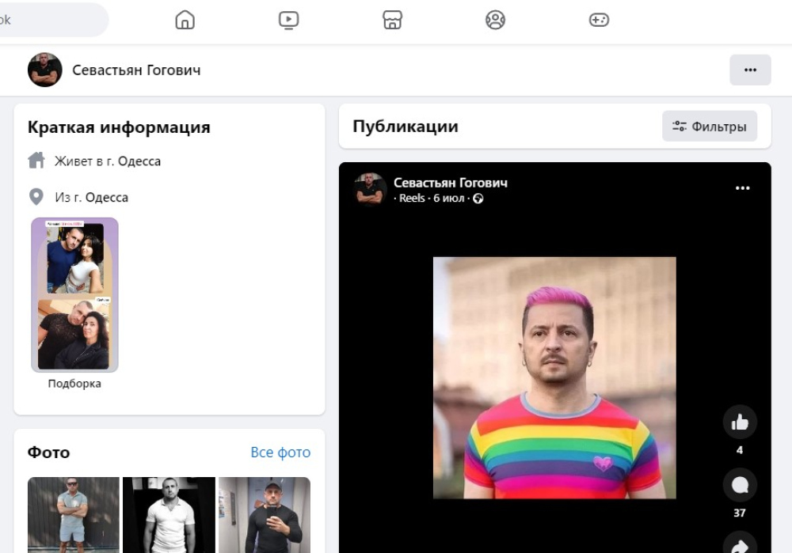
Task: Like the reel with thumbs-up icon
Action: point(740,422)
